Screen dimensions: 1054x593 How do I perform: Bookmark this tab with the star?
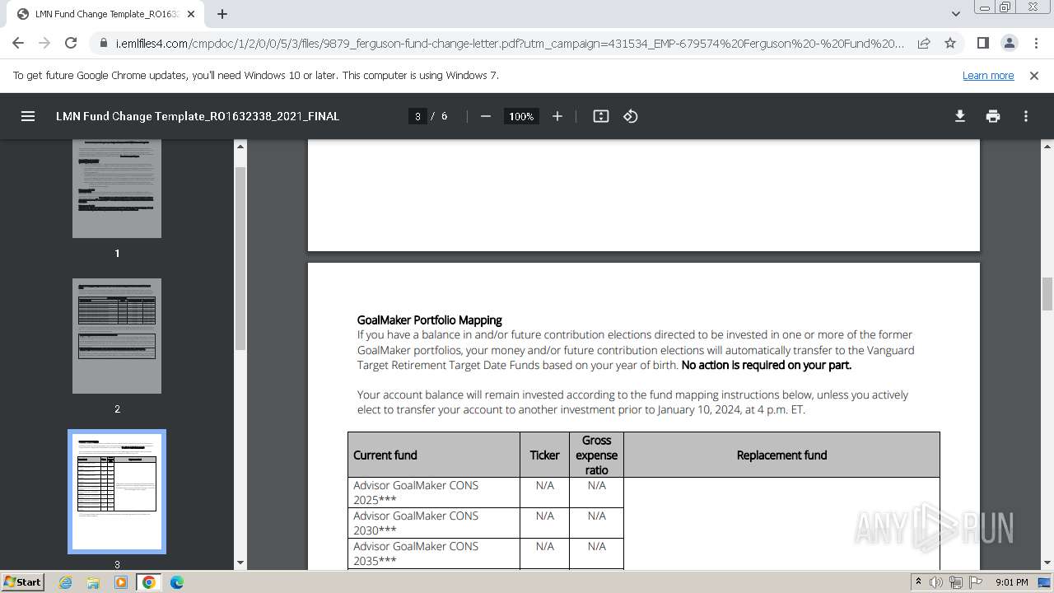tap(950, 43)
